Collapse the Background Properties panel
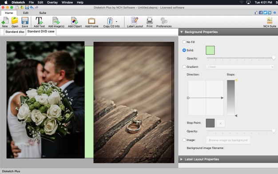This screenshot has width=278, height=174. [181, 32]
